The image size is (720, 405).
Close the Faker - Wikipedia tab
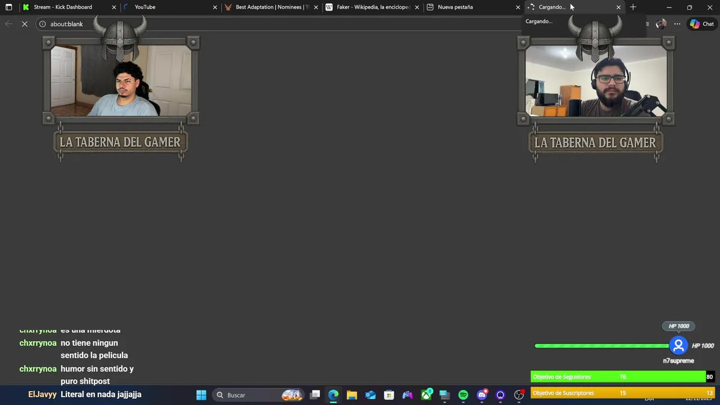click(417, 7)
